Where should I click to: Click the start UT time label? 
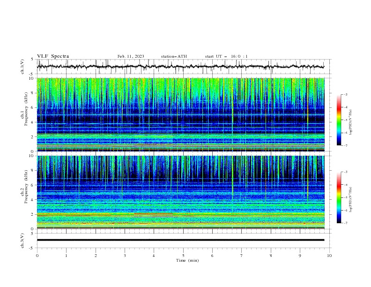(x=226, y=57)
